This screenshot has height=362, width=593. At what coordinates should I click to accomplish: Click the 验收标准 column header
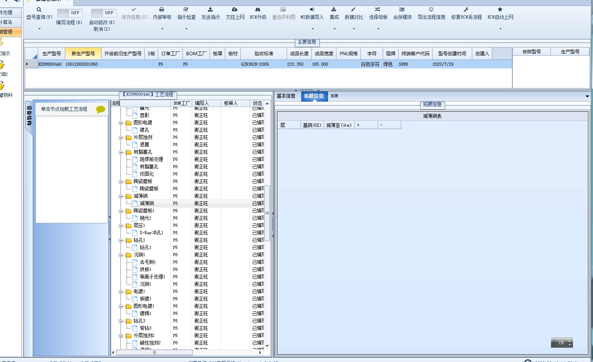[x=264, y=54]
